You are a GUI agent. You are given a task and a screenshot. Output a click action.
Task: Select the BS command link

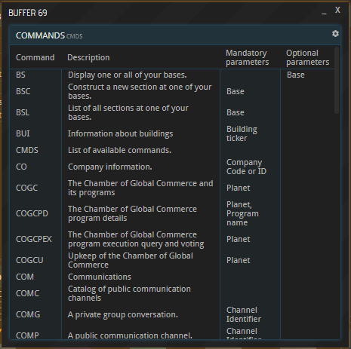tap(20, 75)
